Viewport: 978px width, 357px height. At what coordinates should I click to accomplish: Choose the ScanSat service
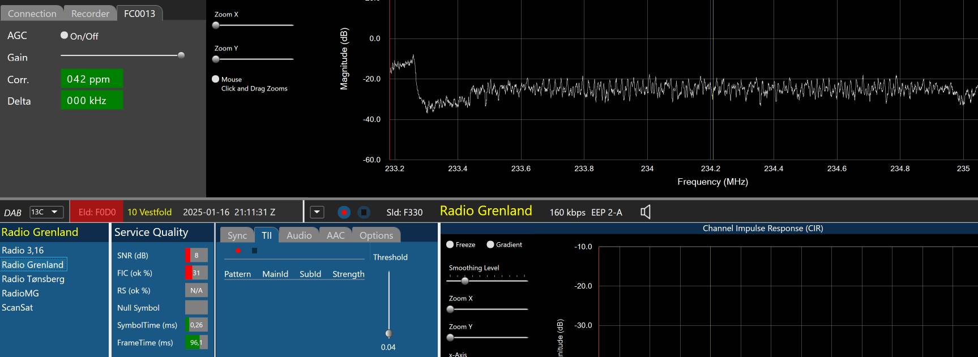tap(18, 307)
